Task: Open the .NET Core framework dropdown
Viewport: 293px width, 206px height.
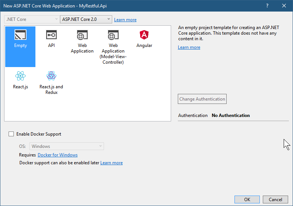Action: pos(31,19)
